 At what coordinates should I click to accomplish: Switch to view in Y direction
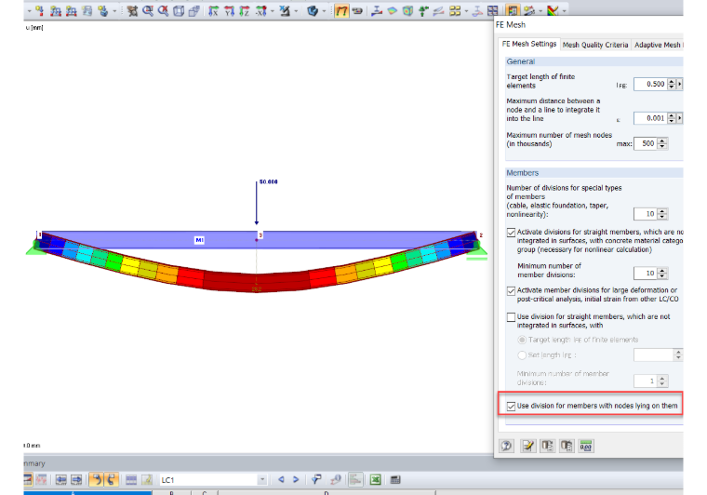point(229,10)
